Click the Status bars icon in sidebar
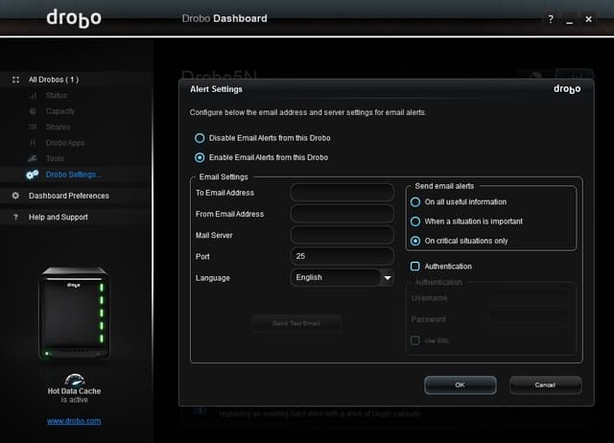This screenshot has height=443, width=614. pos(33,96)
